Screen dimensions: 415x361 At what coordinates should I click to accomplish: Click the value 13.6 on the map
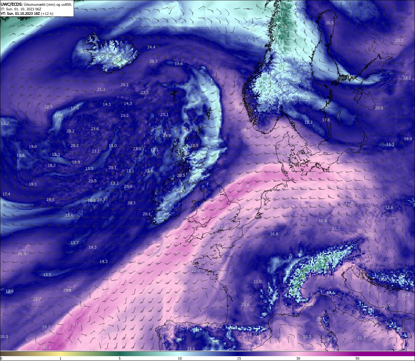[x=179, y=64]
